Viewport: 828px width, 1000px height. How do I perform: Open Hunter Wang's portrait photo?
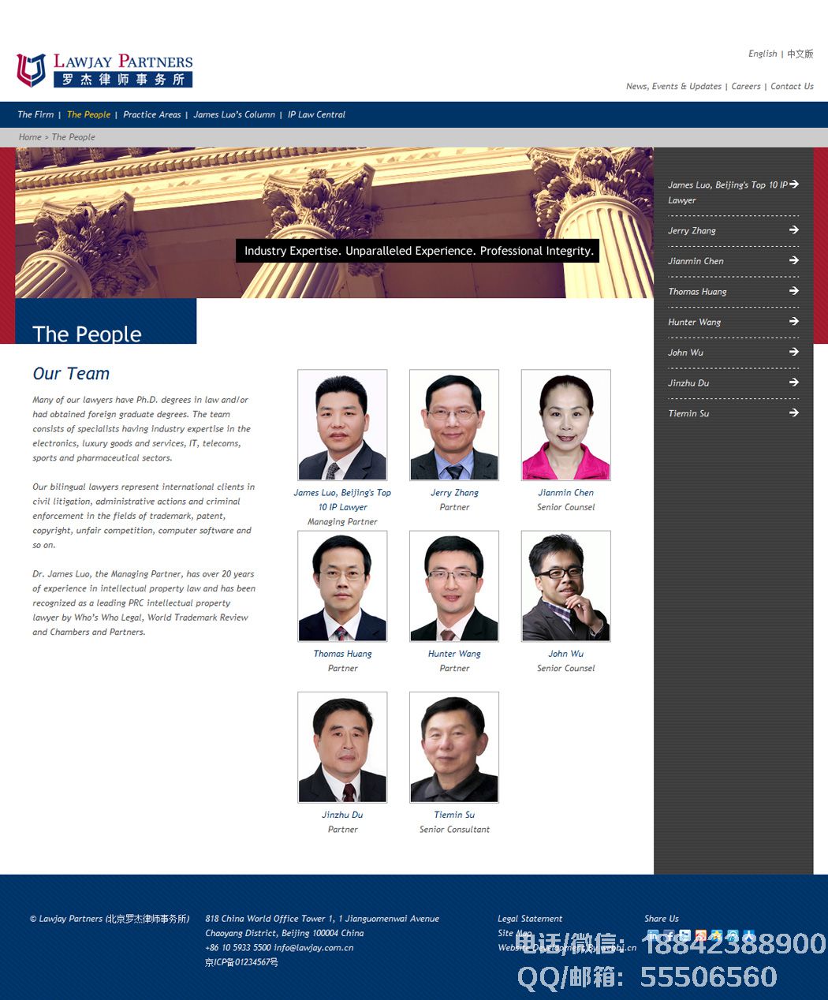coord(454,586)
